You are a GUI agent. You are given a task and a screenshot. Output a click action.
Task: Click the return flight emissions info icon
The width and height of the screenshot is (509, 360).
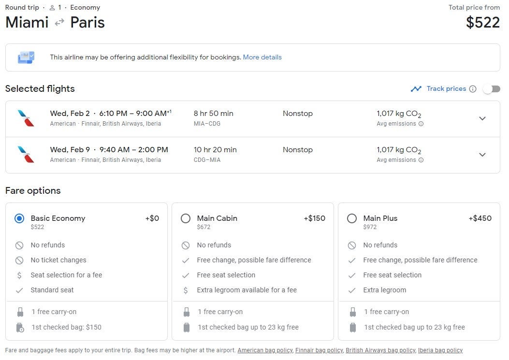pyautogui.click(x=421, y=160)
